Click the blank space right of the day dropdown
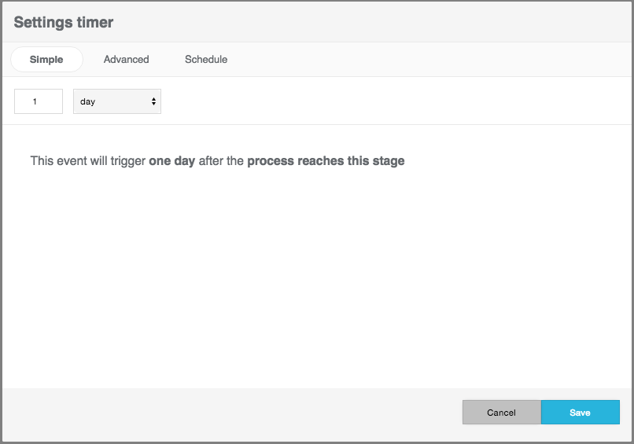 point(393,101)
